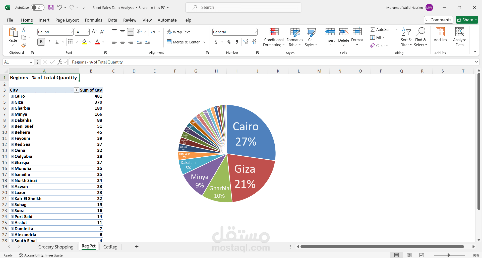Apply Percent Style to selection
The height and width of the screenshot is (258, 482).
point(229,42)
